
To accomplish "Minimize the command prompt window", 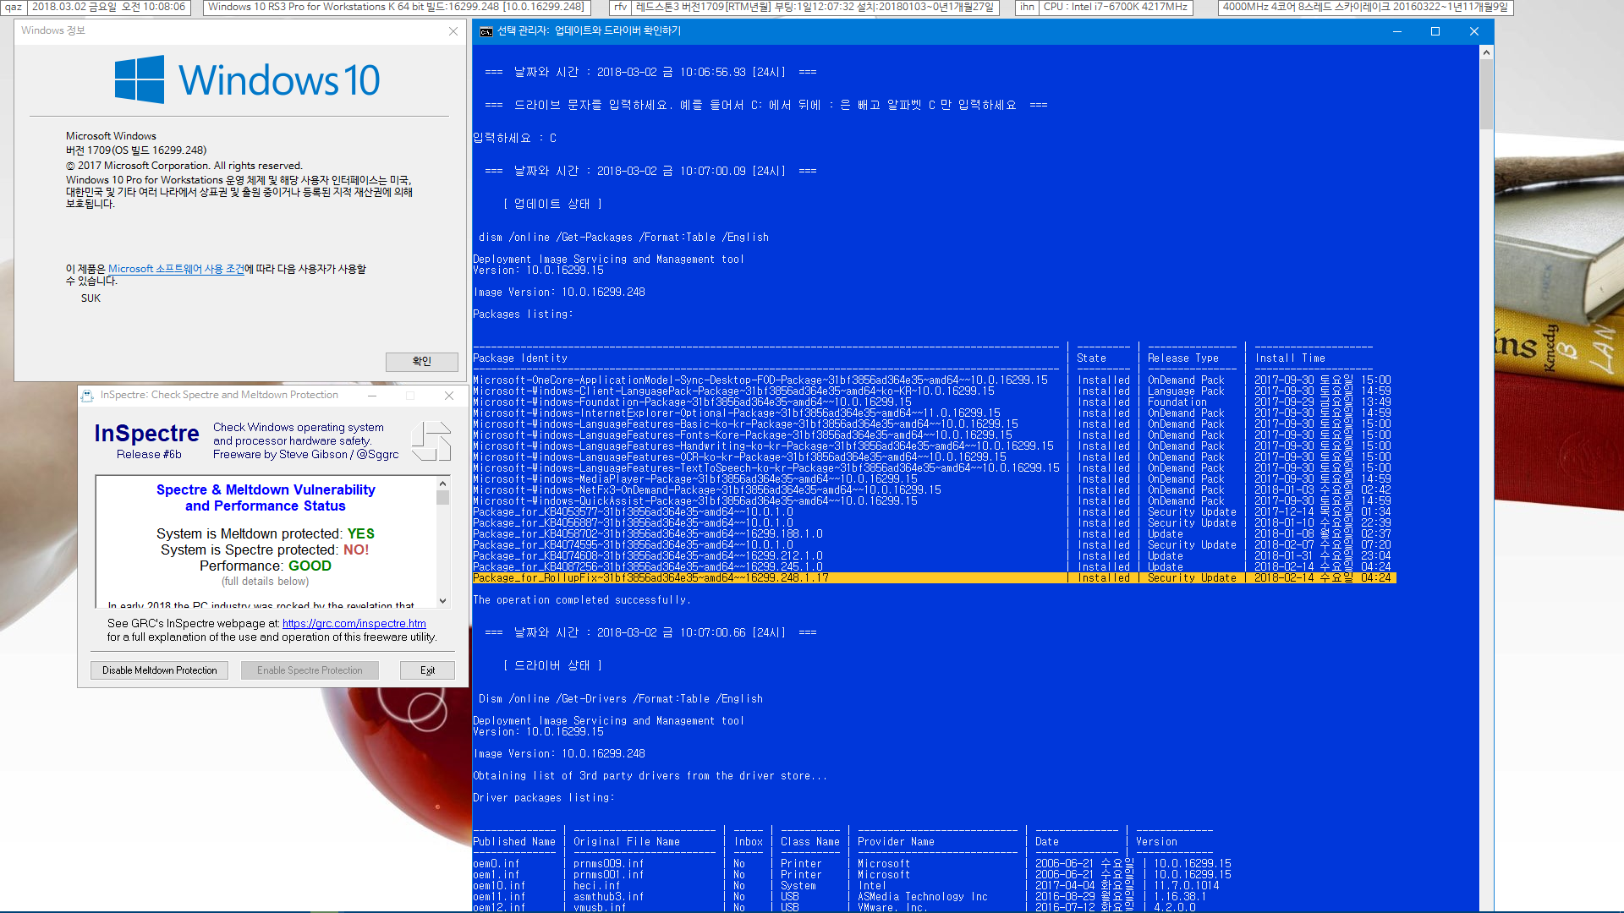I will point(1397,31).
